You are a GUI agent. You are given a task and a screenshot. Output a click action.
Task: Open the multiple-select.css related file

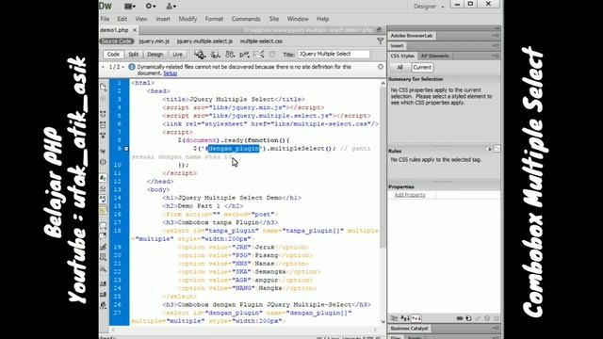(x=261, y=41)
